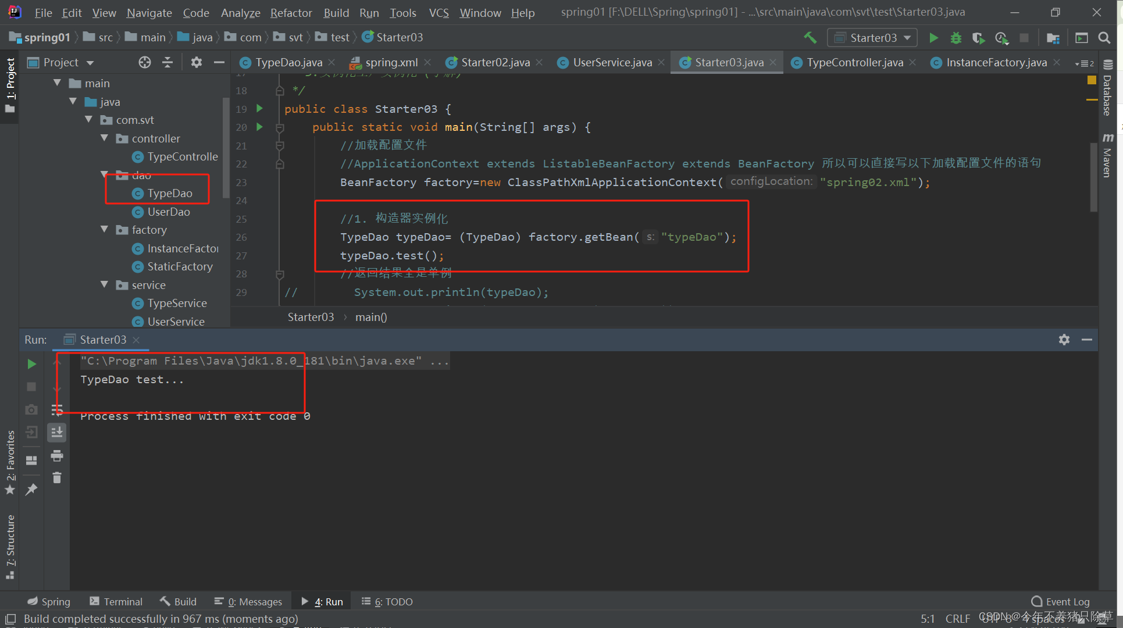Stop the process in Run panel
The width and height of the screenshot is (1123, 628).
[x=32, y=387]
